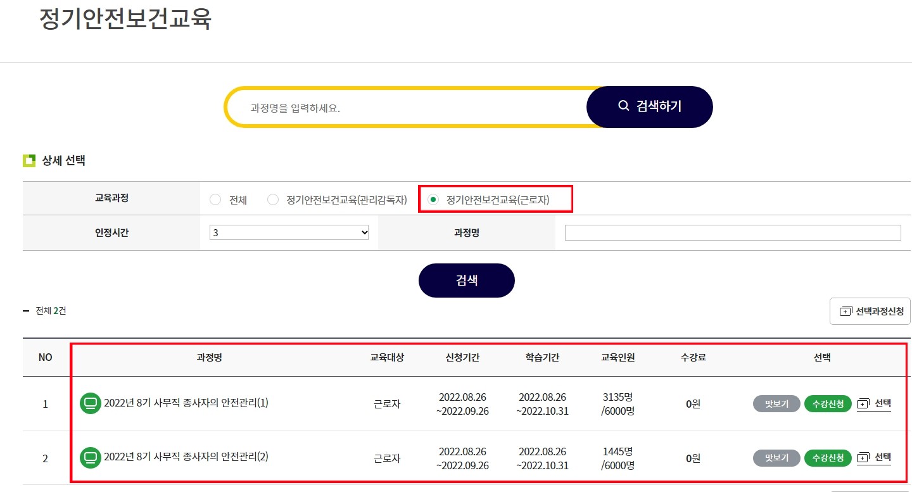The width and height of the screenshot is (912, 492).
Task: Click the 상세 선택 section heading
Action: tap(63, 161)
